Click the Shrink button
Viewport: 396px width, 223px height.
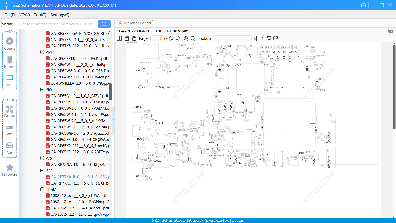click(x=8, y=24)
